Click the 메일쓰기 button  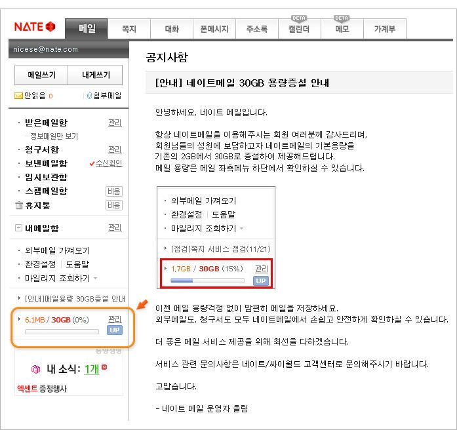[x=41, y=75]
